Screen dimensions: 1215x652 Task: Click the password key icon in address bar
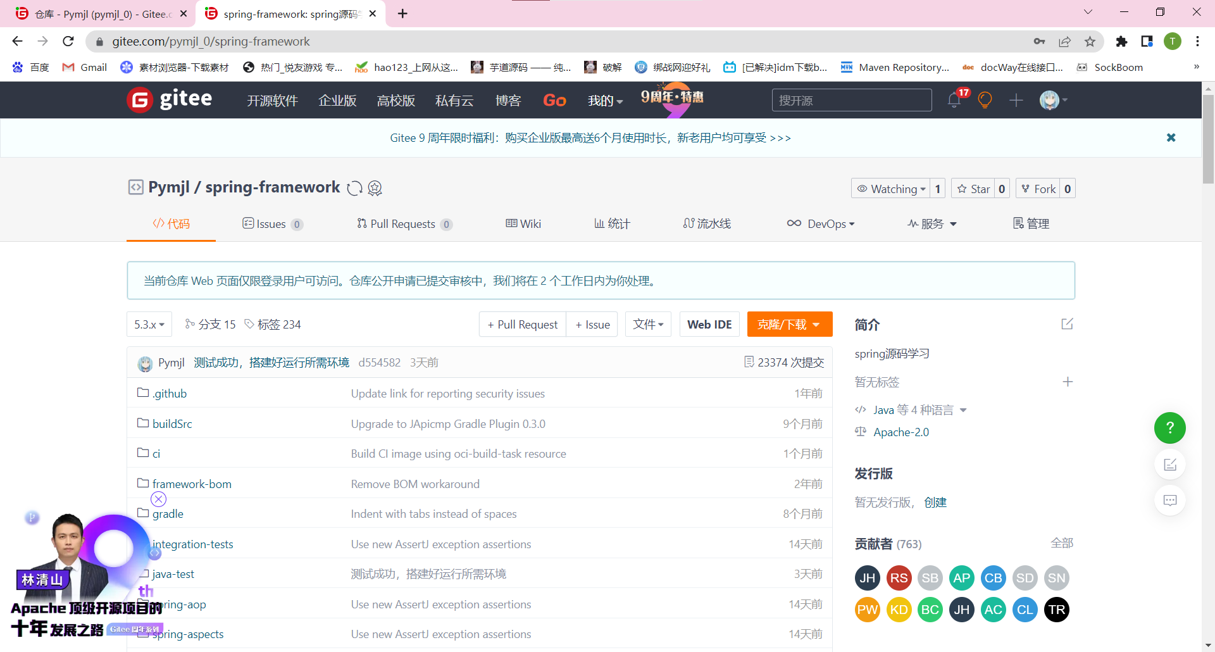(1039, 41)
